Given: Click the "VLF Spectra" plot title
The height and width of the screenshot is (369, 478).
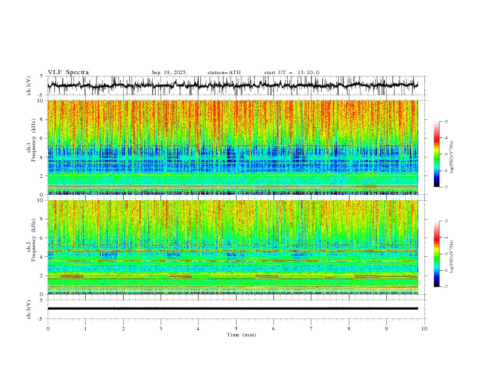Looking at the screenshot, I should (x=68, y=72).
